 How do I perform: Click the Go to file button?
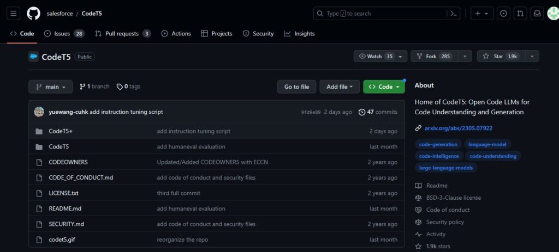296,87
